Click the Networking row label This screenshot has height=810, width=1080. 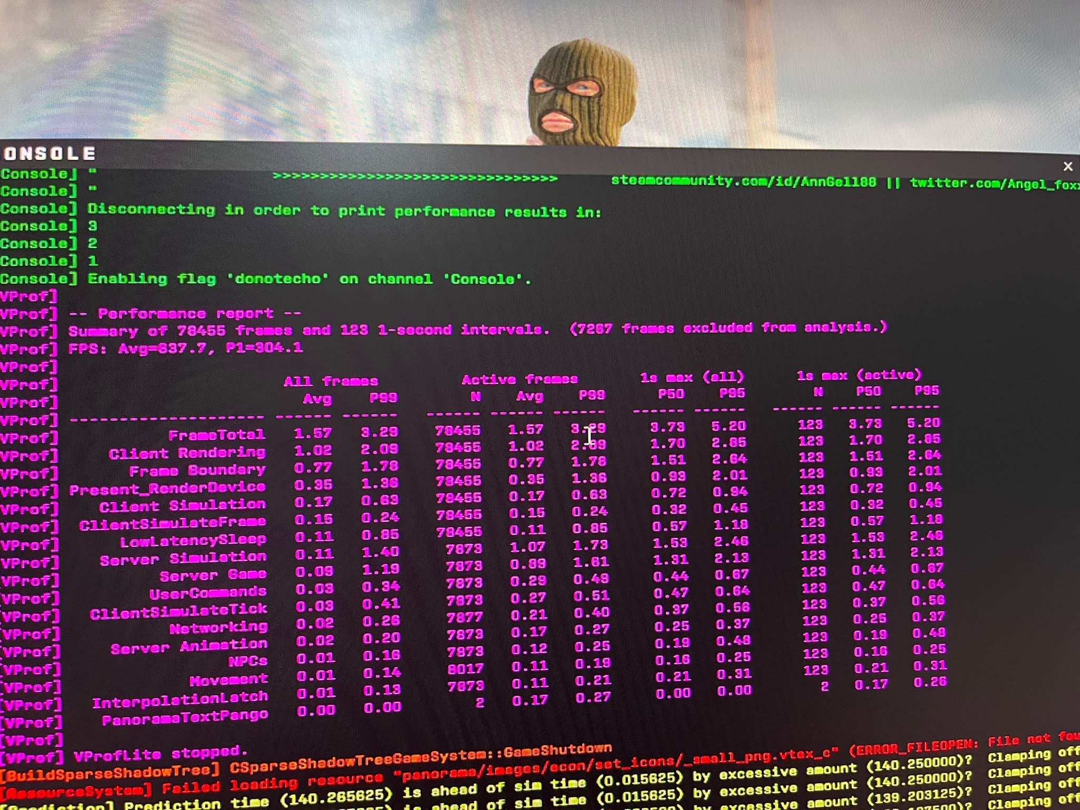[218, 628]
